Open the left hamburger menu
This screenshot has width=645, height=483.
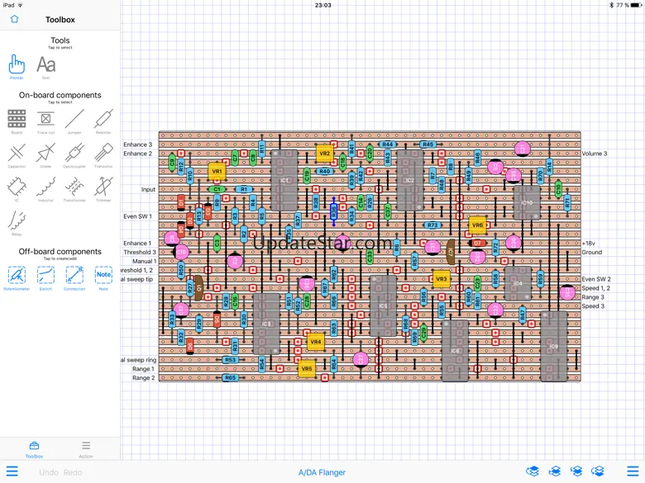(12, 471)
